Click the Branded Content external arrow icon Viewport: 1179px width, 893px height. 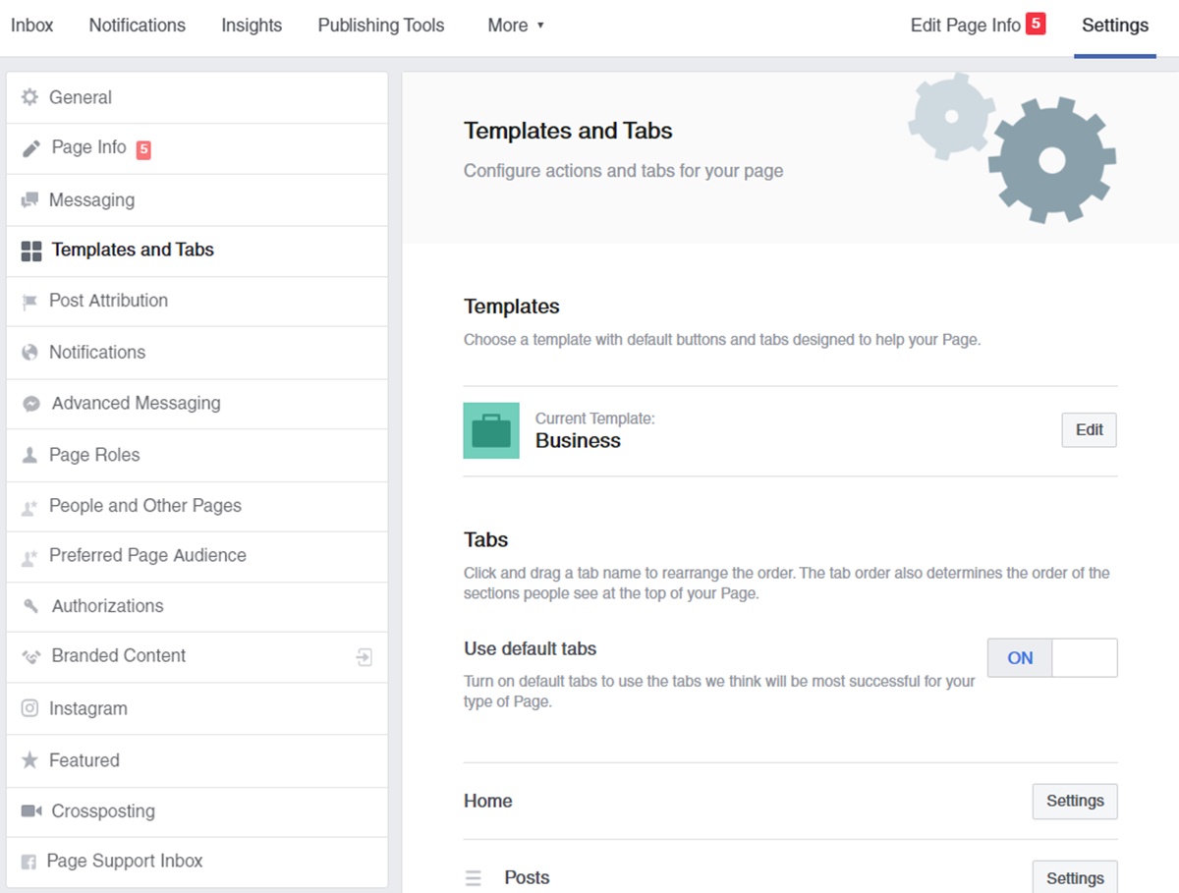coord(365,657)
